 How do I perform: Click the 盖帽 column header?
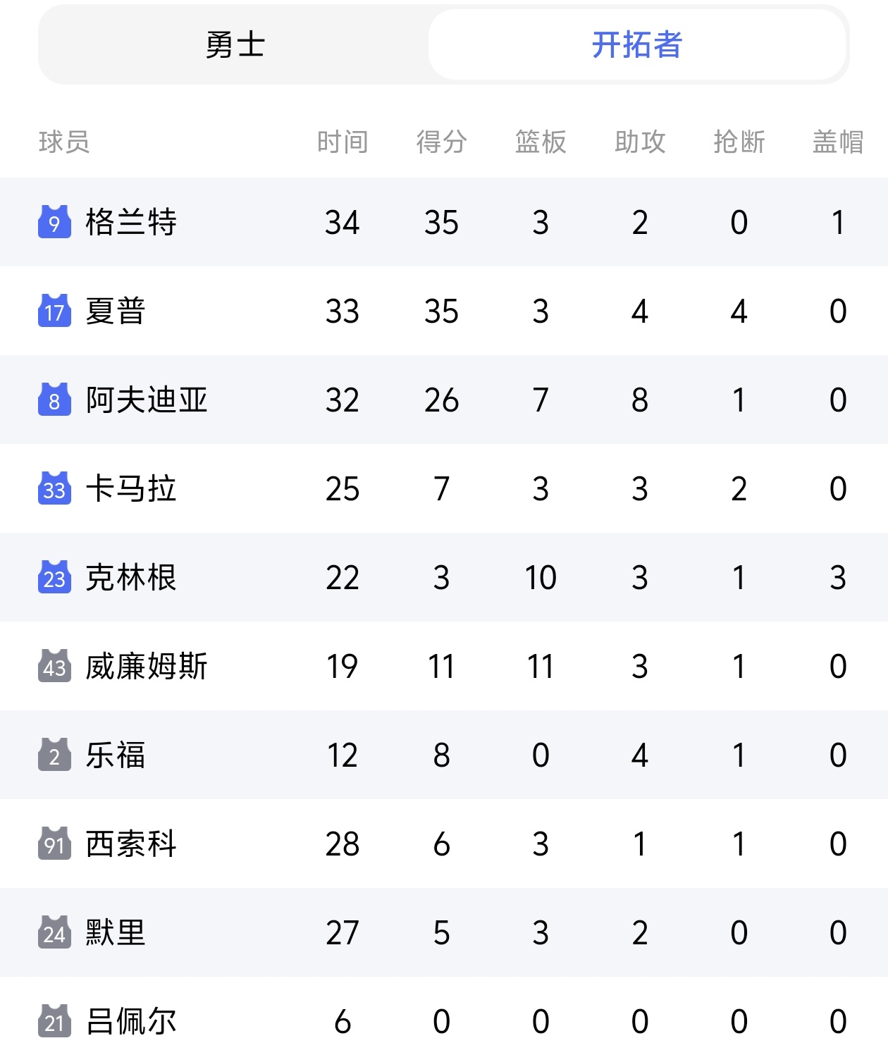coord(837,142)
